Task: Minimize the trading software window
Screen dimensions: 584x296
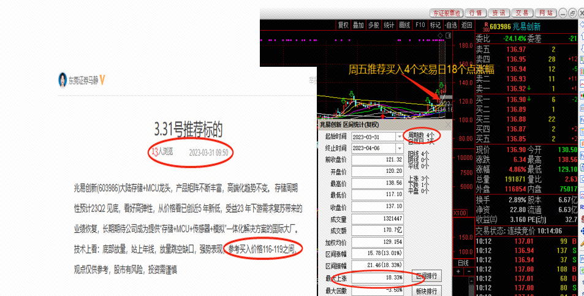Action: pos(563,13)
